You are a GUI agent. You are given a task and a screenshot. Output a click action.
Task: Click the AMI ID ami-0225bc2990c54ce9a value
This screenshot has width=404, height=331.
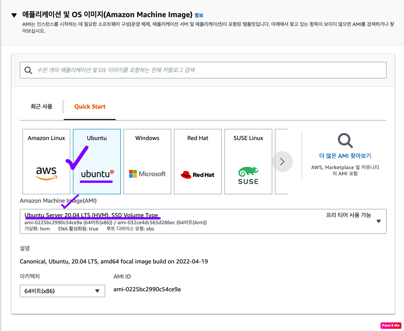(x=147, y=289)
